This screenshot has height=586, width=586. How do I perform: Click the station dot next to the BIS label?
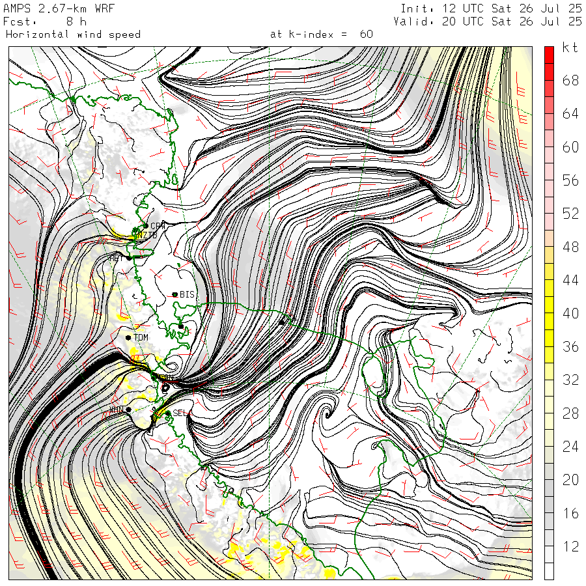click(175, 294)
